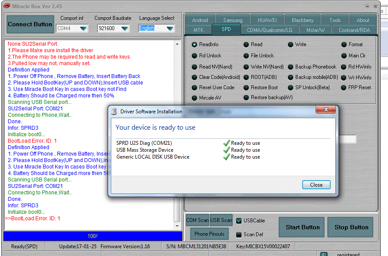Viewport: 388px width, 256px height.
Task: Click the Ready(SPD) status bar entry
Action: coord(24,247)
